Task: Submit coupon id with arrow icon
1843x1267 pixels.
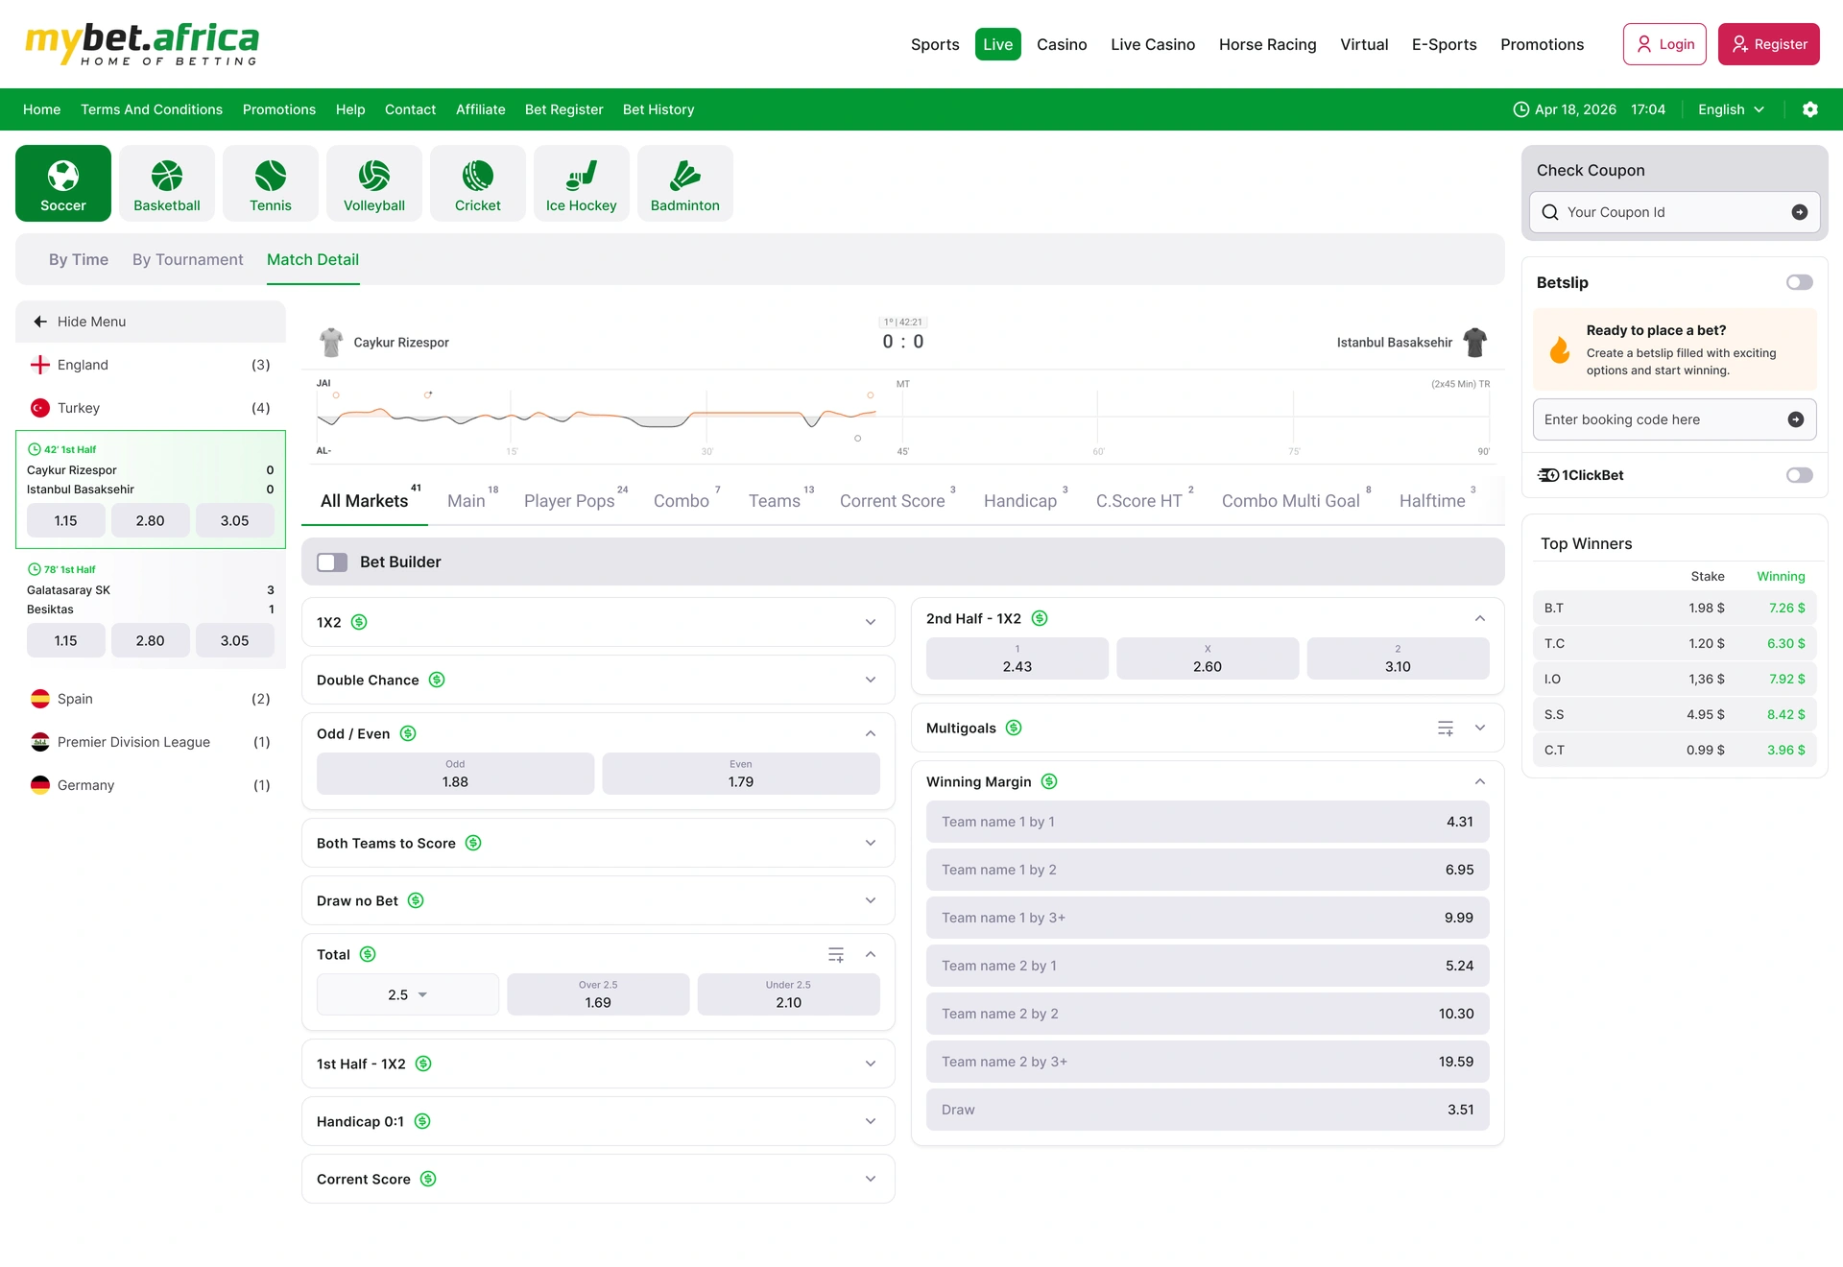Action: click(x=1800, y=212)
